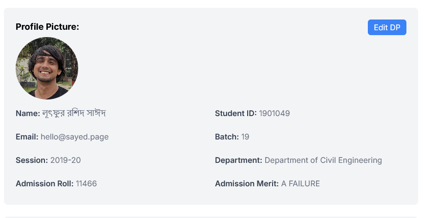The image size is (424, 218).
Task: Click the Admission Roll label
Action: [44, 184]
